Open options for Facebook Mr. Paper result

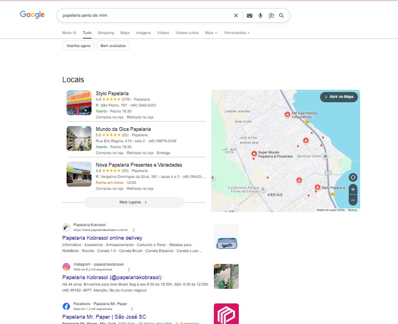(x=132, y=309)
